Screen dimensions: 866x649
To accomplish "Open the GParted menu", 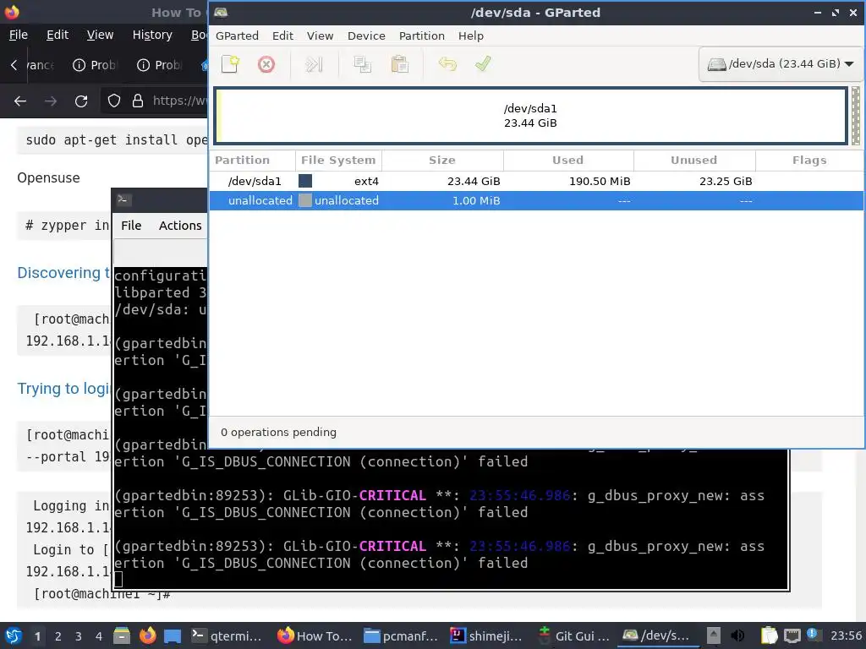I will pos(237,35).
